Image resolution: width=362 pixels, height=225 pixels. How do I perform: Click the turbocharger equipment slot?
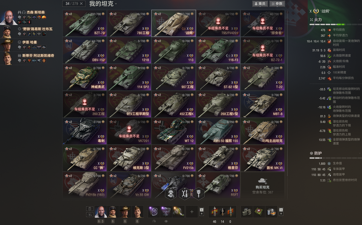pos(178,212)
